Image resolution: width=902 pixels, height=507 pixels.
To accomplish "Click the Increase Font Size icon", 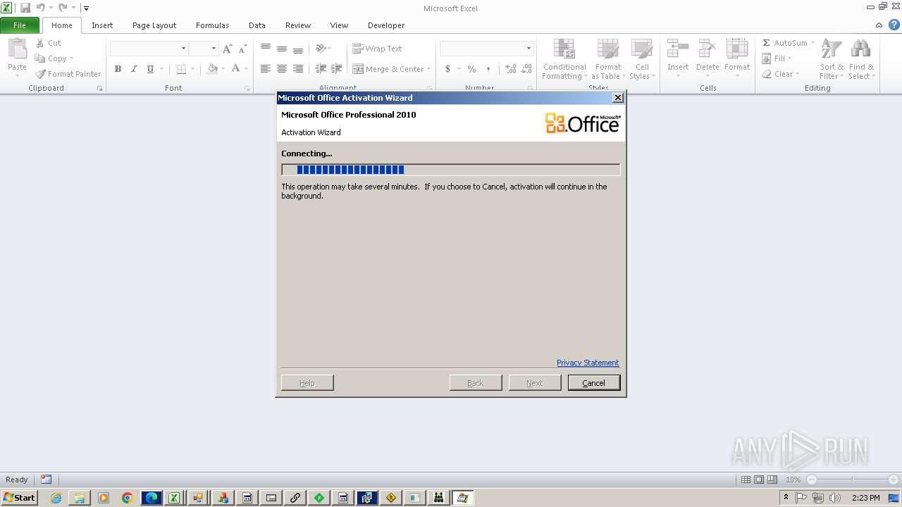I will tap(227, 49).
